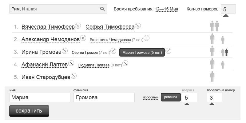The height and width of the screenshot is (123, 246).
Task: Open the возраст age selector
Action: click(189, 98)
